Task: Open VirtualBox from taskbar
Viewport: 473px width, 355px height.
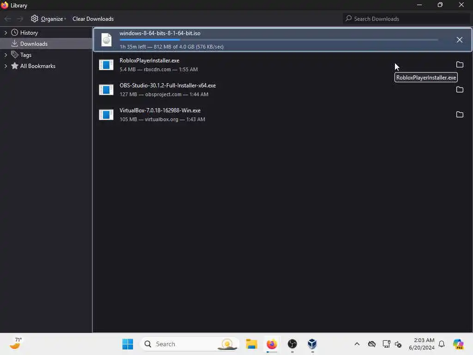Action: (x=312, y=344)
